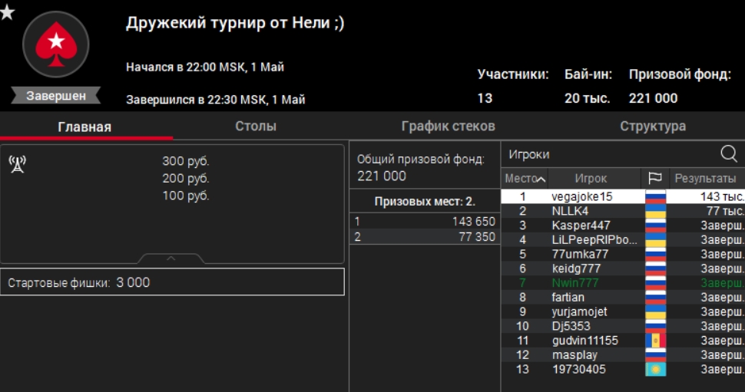Screen dimensions: 745x392
Task: Click the Призовых мест: 2. header
Action: coord(425,201)
